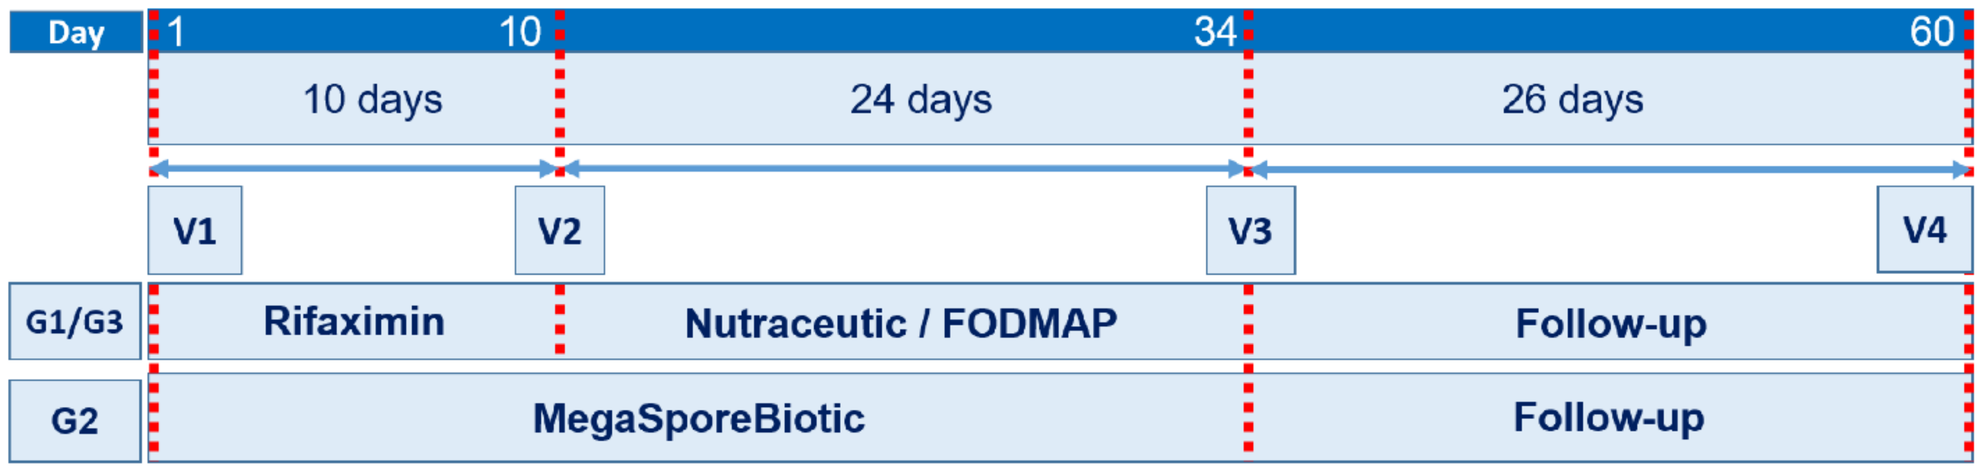Click the arrow spanning the 24-day period

coord(904,169)
